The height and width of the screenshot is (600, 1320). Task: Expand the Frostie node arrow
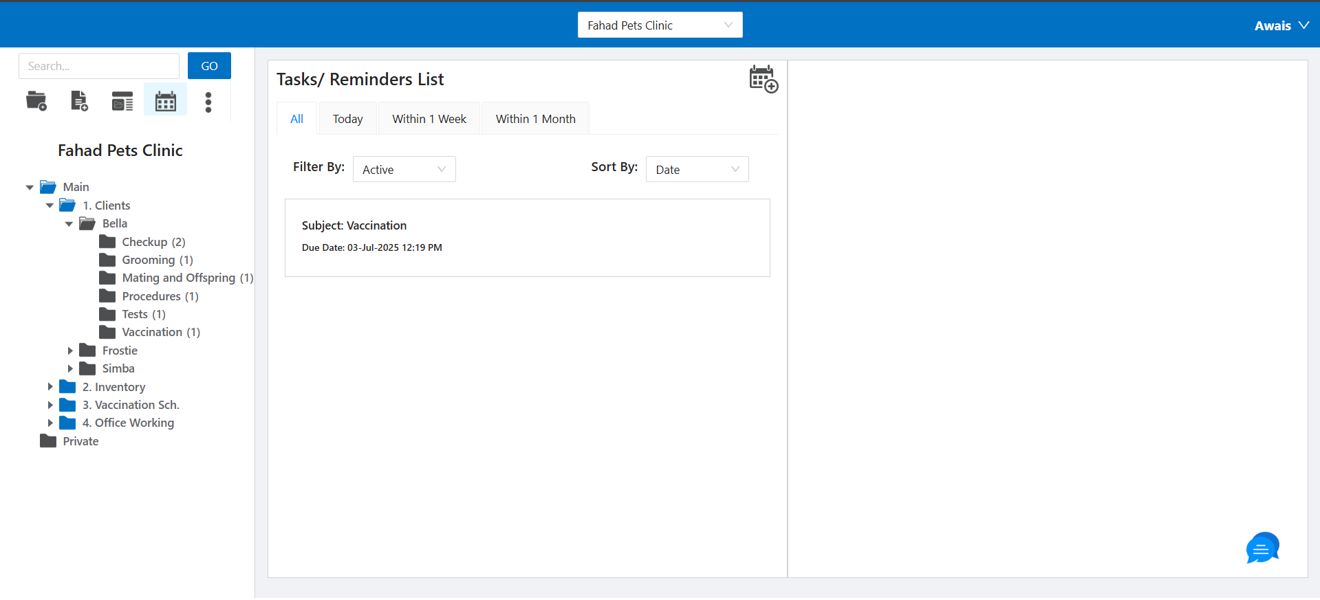tap(70, 351)
